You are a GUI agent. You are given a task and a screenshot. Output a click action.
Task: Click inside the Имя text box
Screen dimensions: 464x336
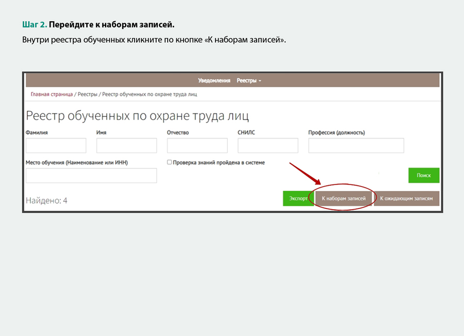click(x=126, y=145)
